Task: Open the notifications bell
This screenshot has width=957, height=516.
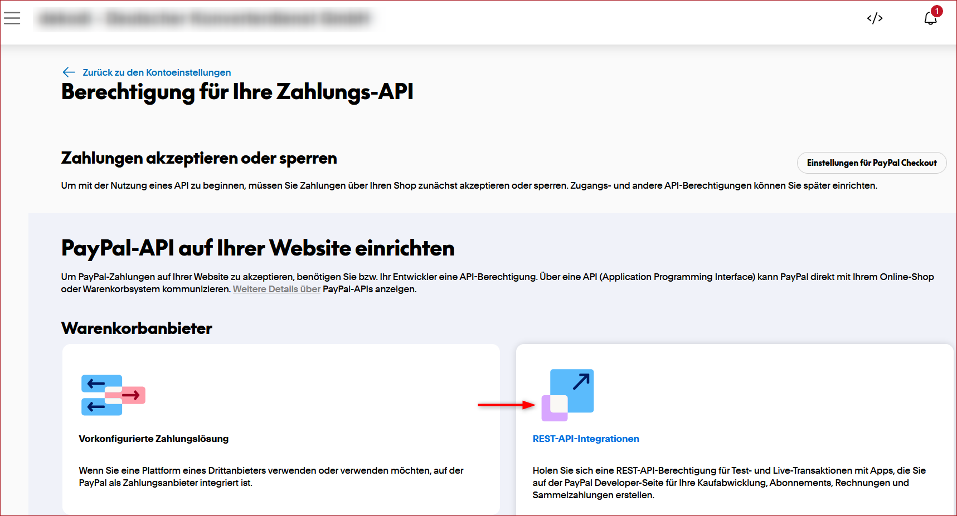Action: [x=930, y=18]
